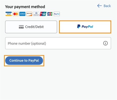Click the left arrow beside Back
Viewport: 117px width, 100px height.
click(100, 6)
